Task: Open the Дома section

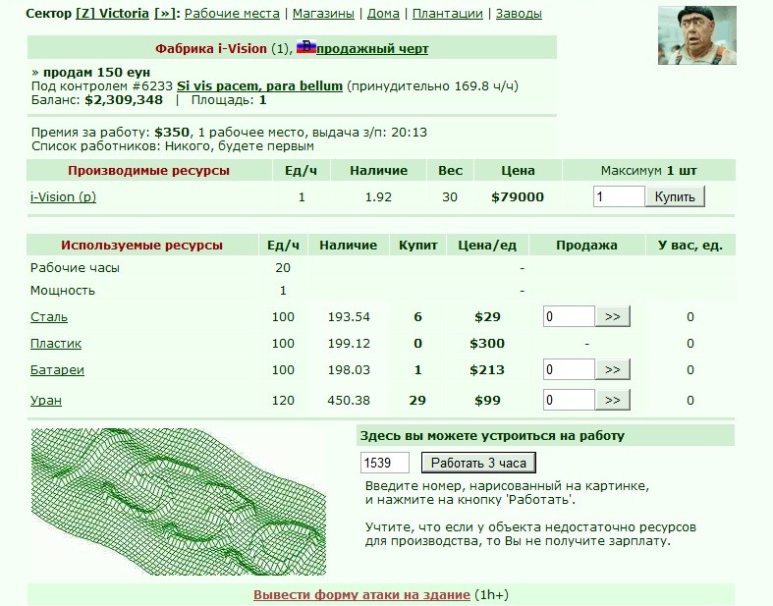Action: 383,14
